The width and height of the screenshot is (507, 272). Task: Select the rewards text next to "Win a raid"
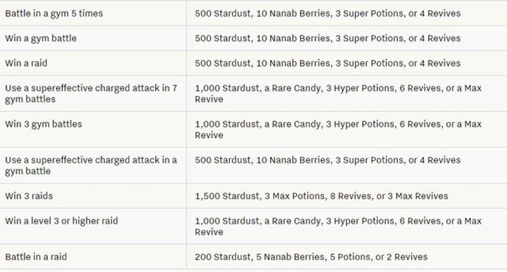327,63
